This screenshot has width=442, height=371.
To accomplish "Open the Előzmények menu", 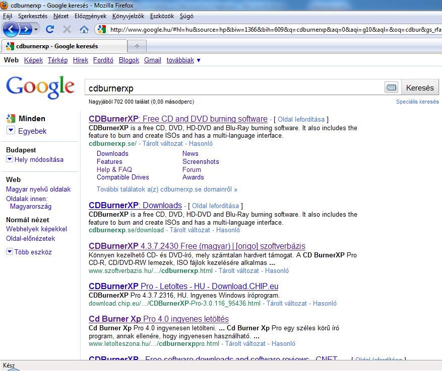I will 91,16.
